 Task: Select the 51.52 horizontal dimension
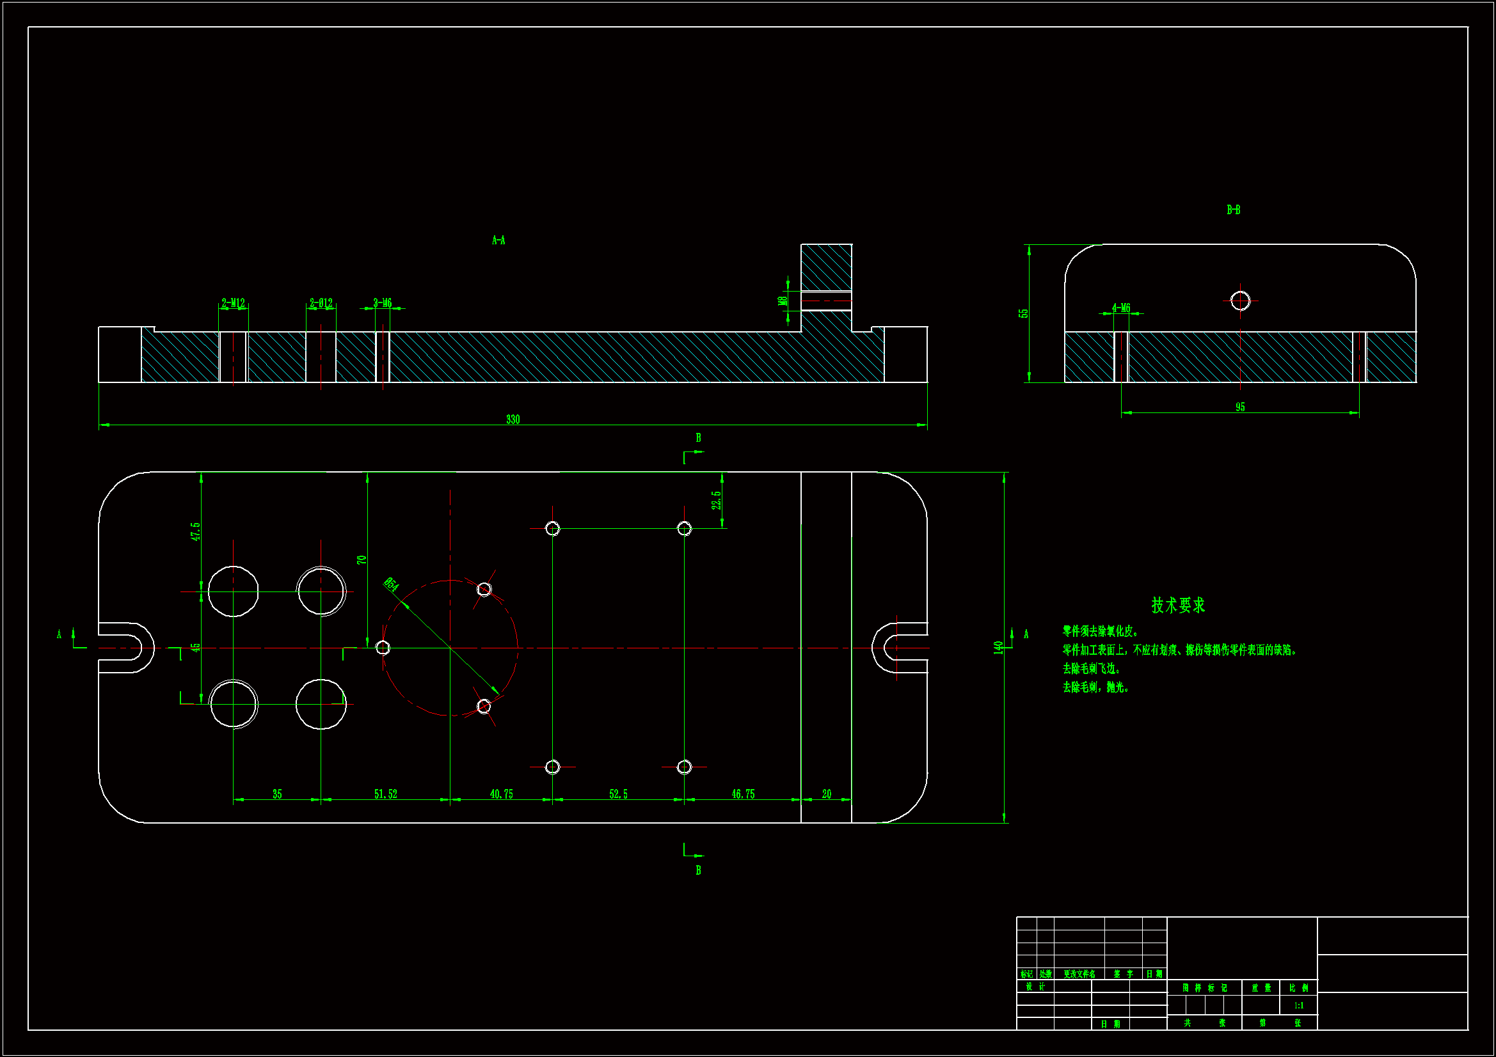click(x=385, y=794)
